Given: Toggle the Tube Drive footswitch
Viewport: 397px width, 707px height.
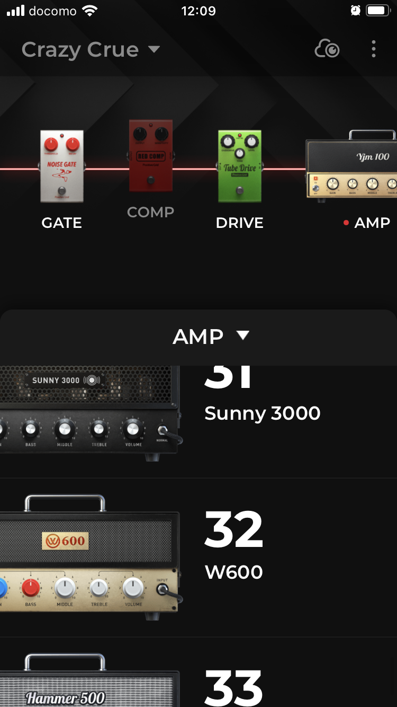Looking at the screenshot, I should pyautogui.click(x=240, y=190).
